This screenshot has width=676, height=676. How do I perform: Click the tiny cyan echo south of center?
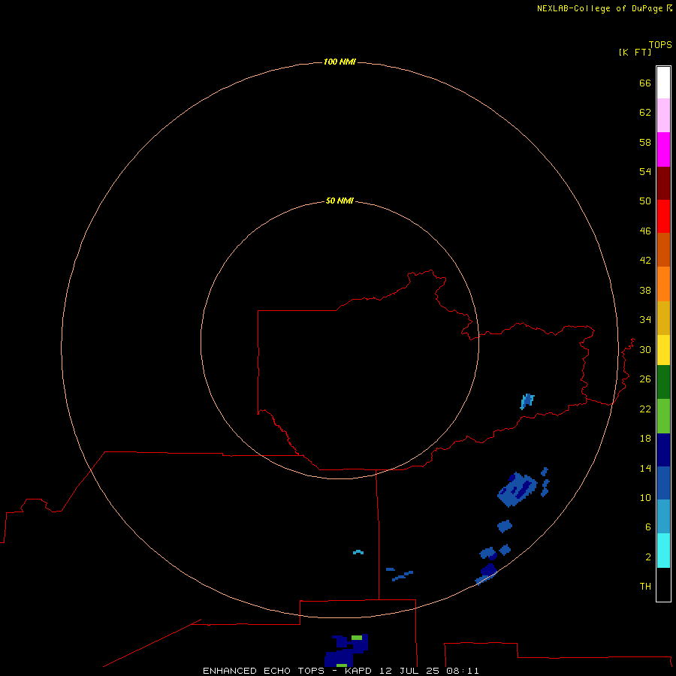[358, 552]
